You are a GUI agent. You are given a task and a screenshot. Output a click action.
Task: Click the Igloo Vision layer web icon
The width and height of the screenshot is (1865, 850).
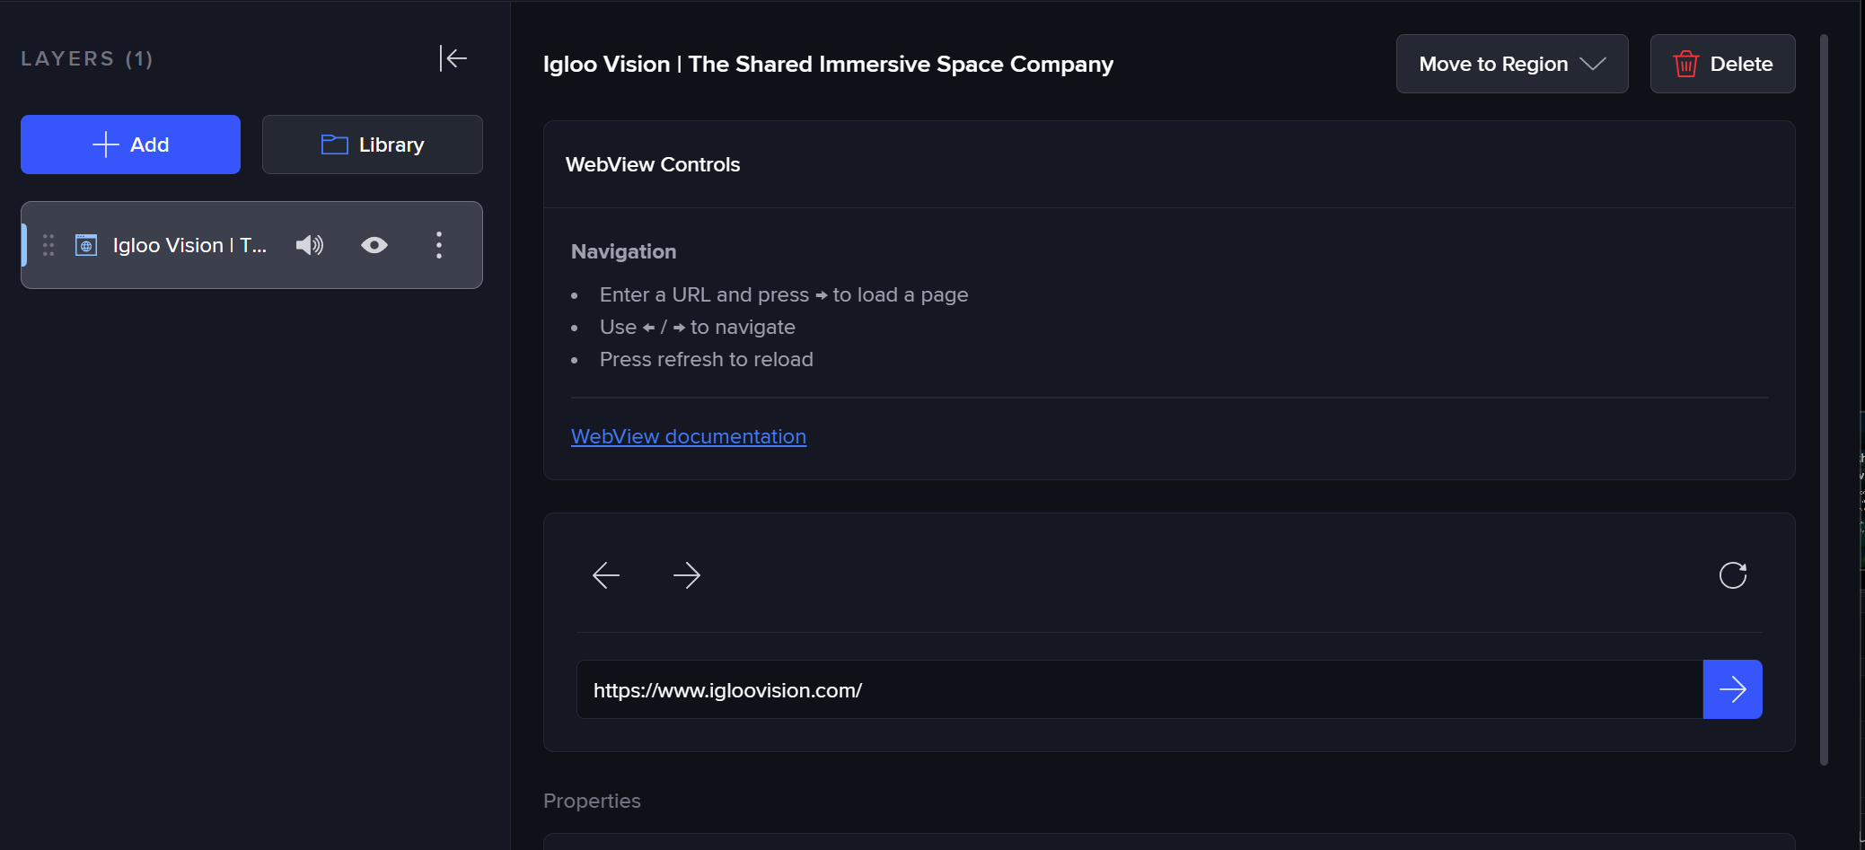point(86,245)
